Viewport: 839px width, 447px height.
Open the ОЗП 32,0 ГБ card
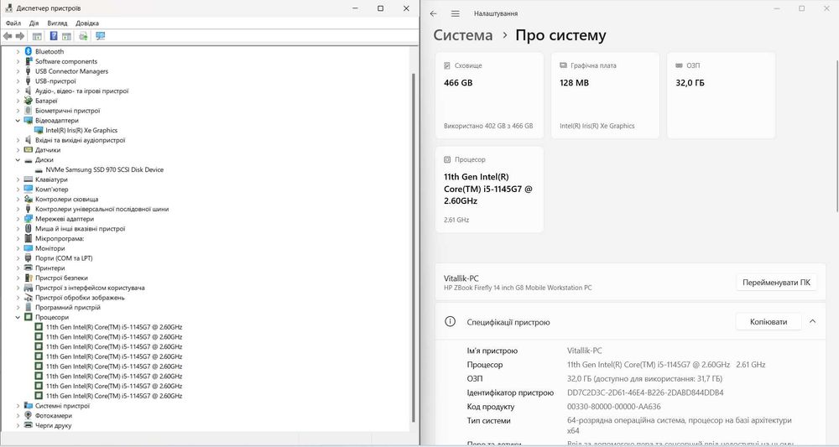(x=721, y=95)
